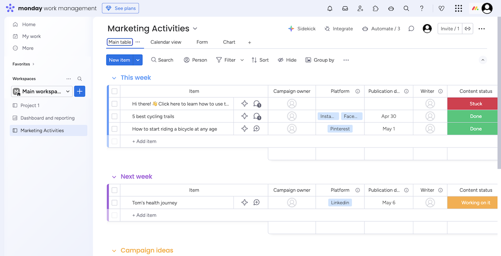Switch to the Calendar view tab
This screenshot has width=501, height=256.
[x=166, y=42]
